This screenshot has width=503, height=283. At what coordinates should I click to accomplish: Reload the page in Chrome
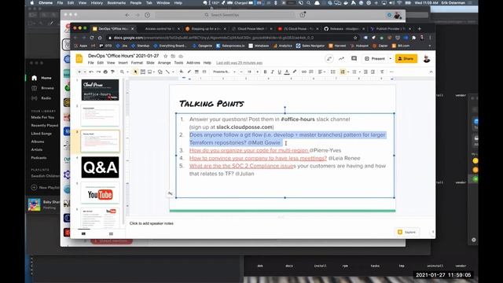click(x=92, y=38)
